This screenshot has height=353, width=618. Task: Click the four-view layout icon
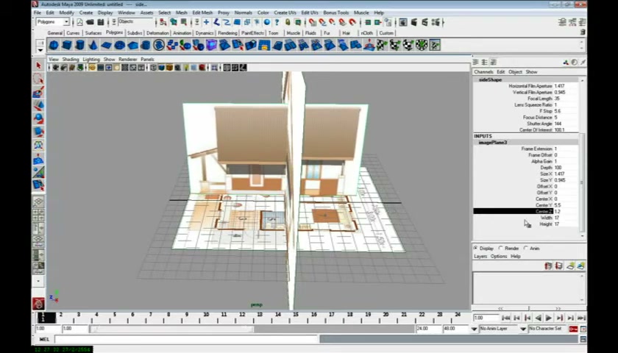pos(38,215)
